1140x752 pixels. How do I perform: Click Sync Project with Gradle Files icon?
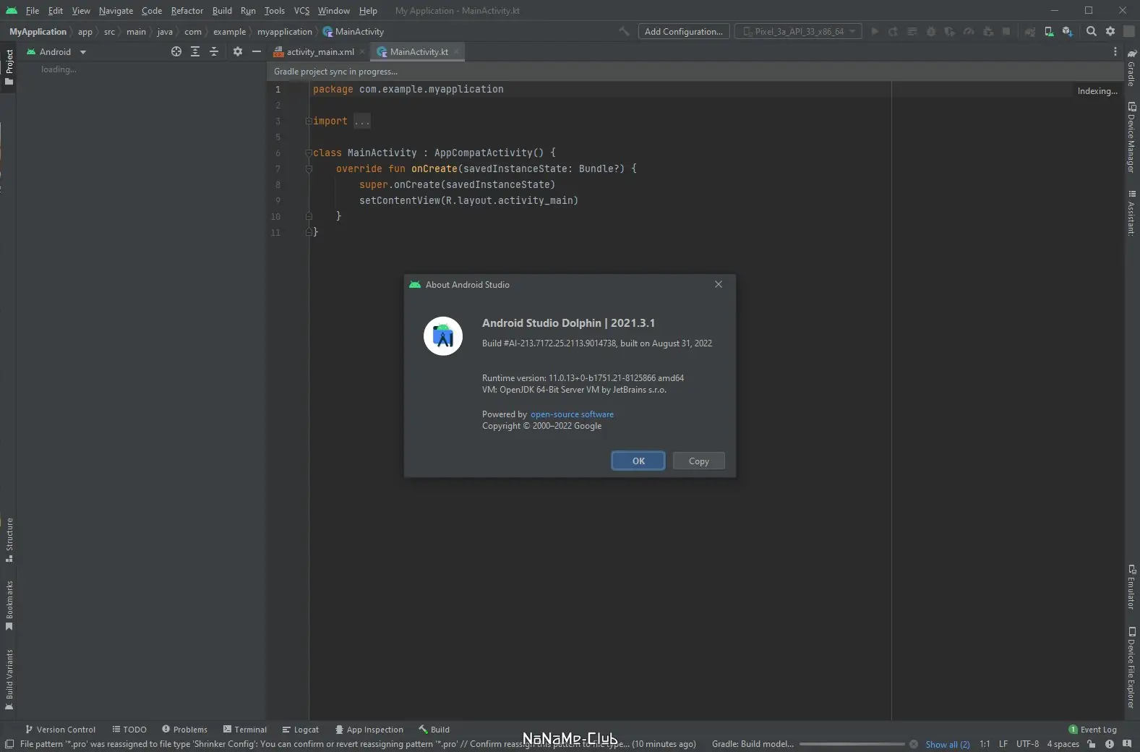click(1030, 31)
